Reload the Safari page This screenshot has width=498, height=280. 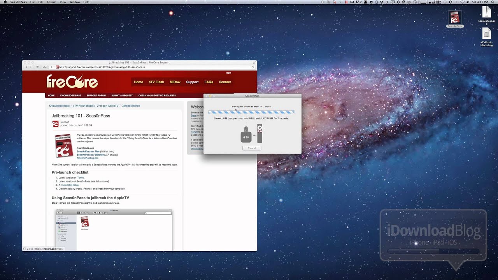pyautogui.click(x=253, y=67)
